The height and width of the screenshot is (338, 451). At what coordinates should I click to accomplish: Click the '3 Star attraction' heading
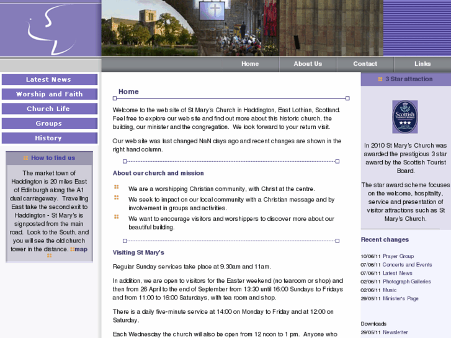[x=409, y=79]
